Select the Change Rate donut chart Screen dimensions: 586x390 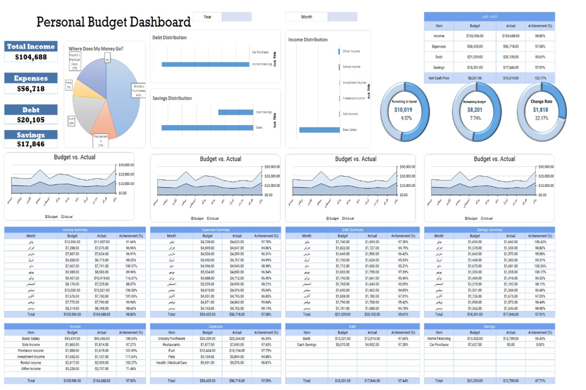pyautogui.click(x=542, y=112)
